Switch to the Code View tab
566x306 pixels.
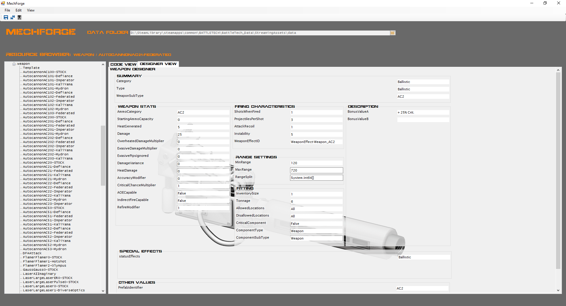124,64
